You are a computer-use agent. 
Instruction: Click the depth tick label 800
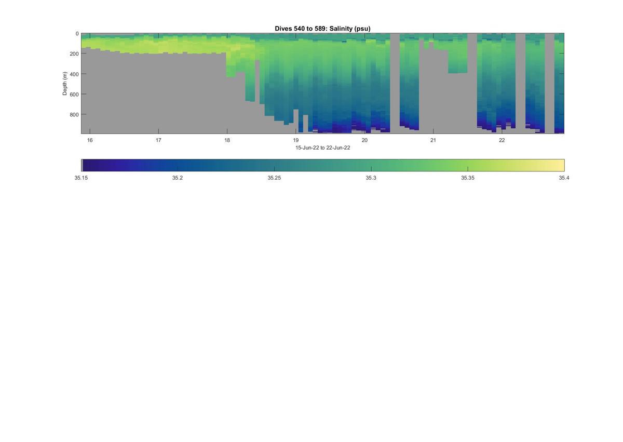[x=74, y=115]
